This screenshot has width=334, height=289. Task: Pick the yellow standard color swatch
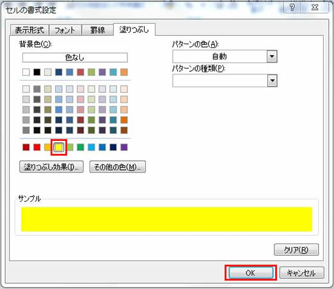pos(59,147)
